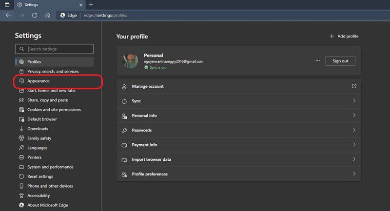This screenshot has width=390, height=211.
Task: Click the Downloads sidebar icon
Action: [21, 129]
